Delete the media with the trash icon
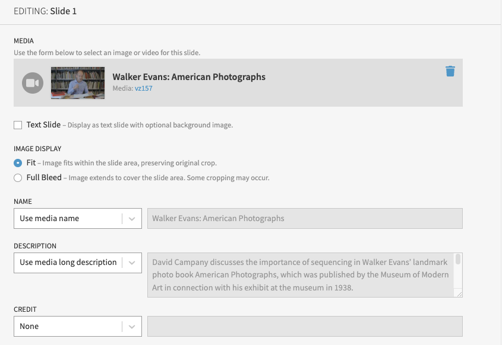The image size is (502, 345). [x=450, y=71]
